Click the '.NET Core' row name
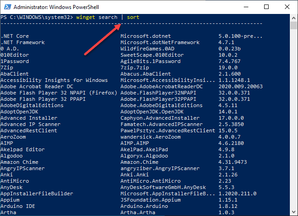 [x=14, y=36]
